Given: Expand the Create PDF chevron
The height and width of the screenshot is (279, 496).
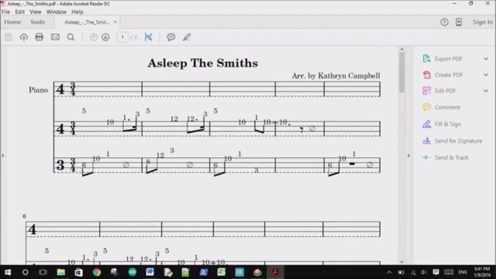Looking at the screenshot, I should [486, 75].
